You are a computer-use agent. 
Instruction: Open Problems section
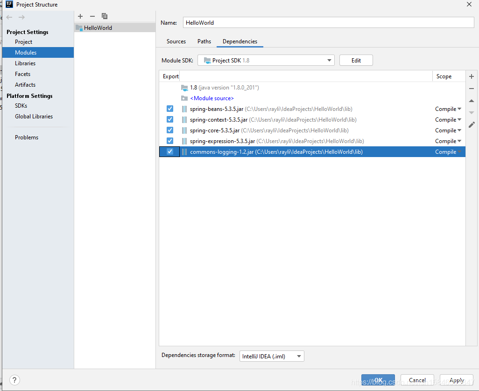[27, 137]
